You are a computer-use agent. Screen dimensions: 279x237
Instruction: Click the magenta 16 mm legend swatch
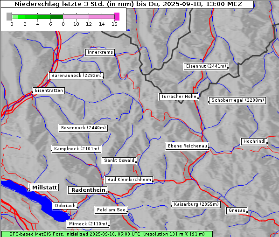tap(117, 16)
